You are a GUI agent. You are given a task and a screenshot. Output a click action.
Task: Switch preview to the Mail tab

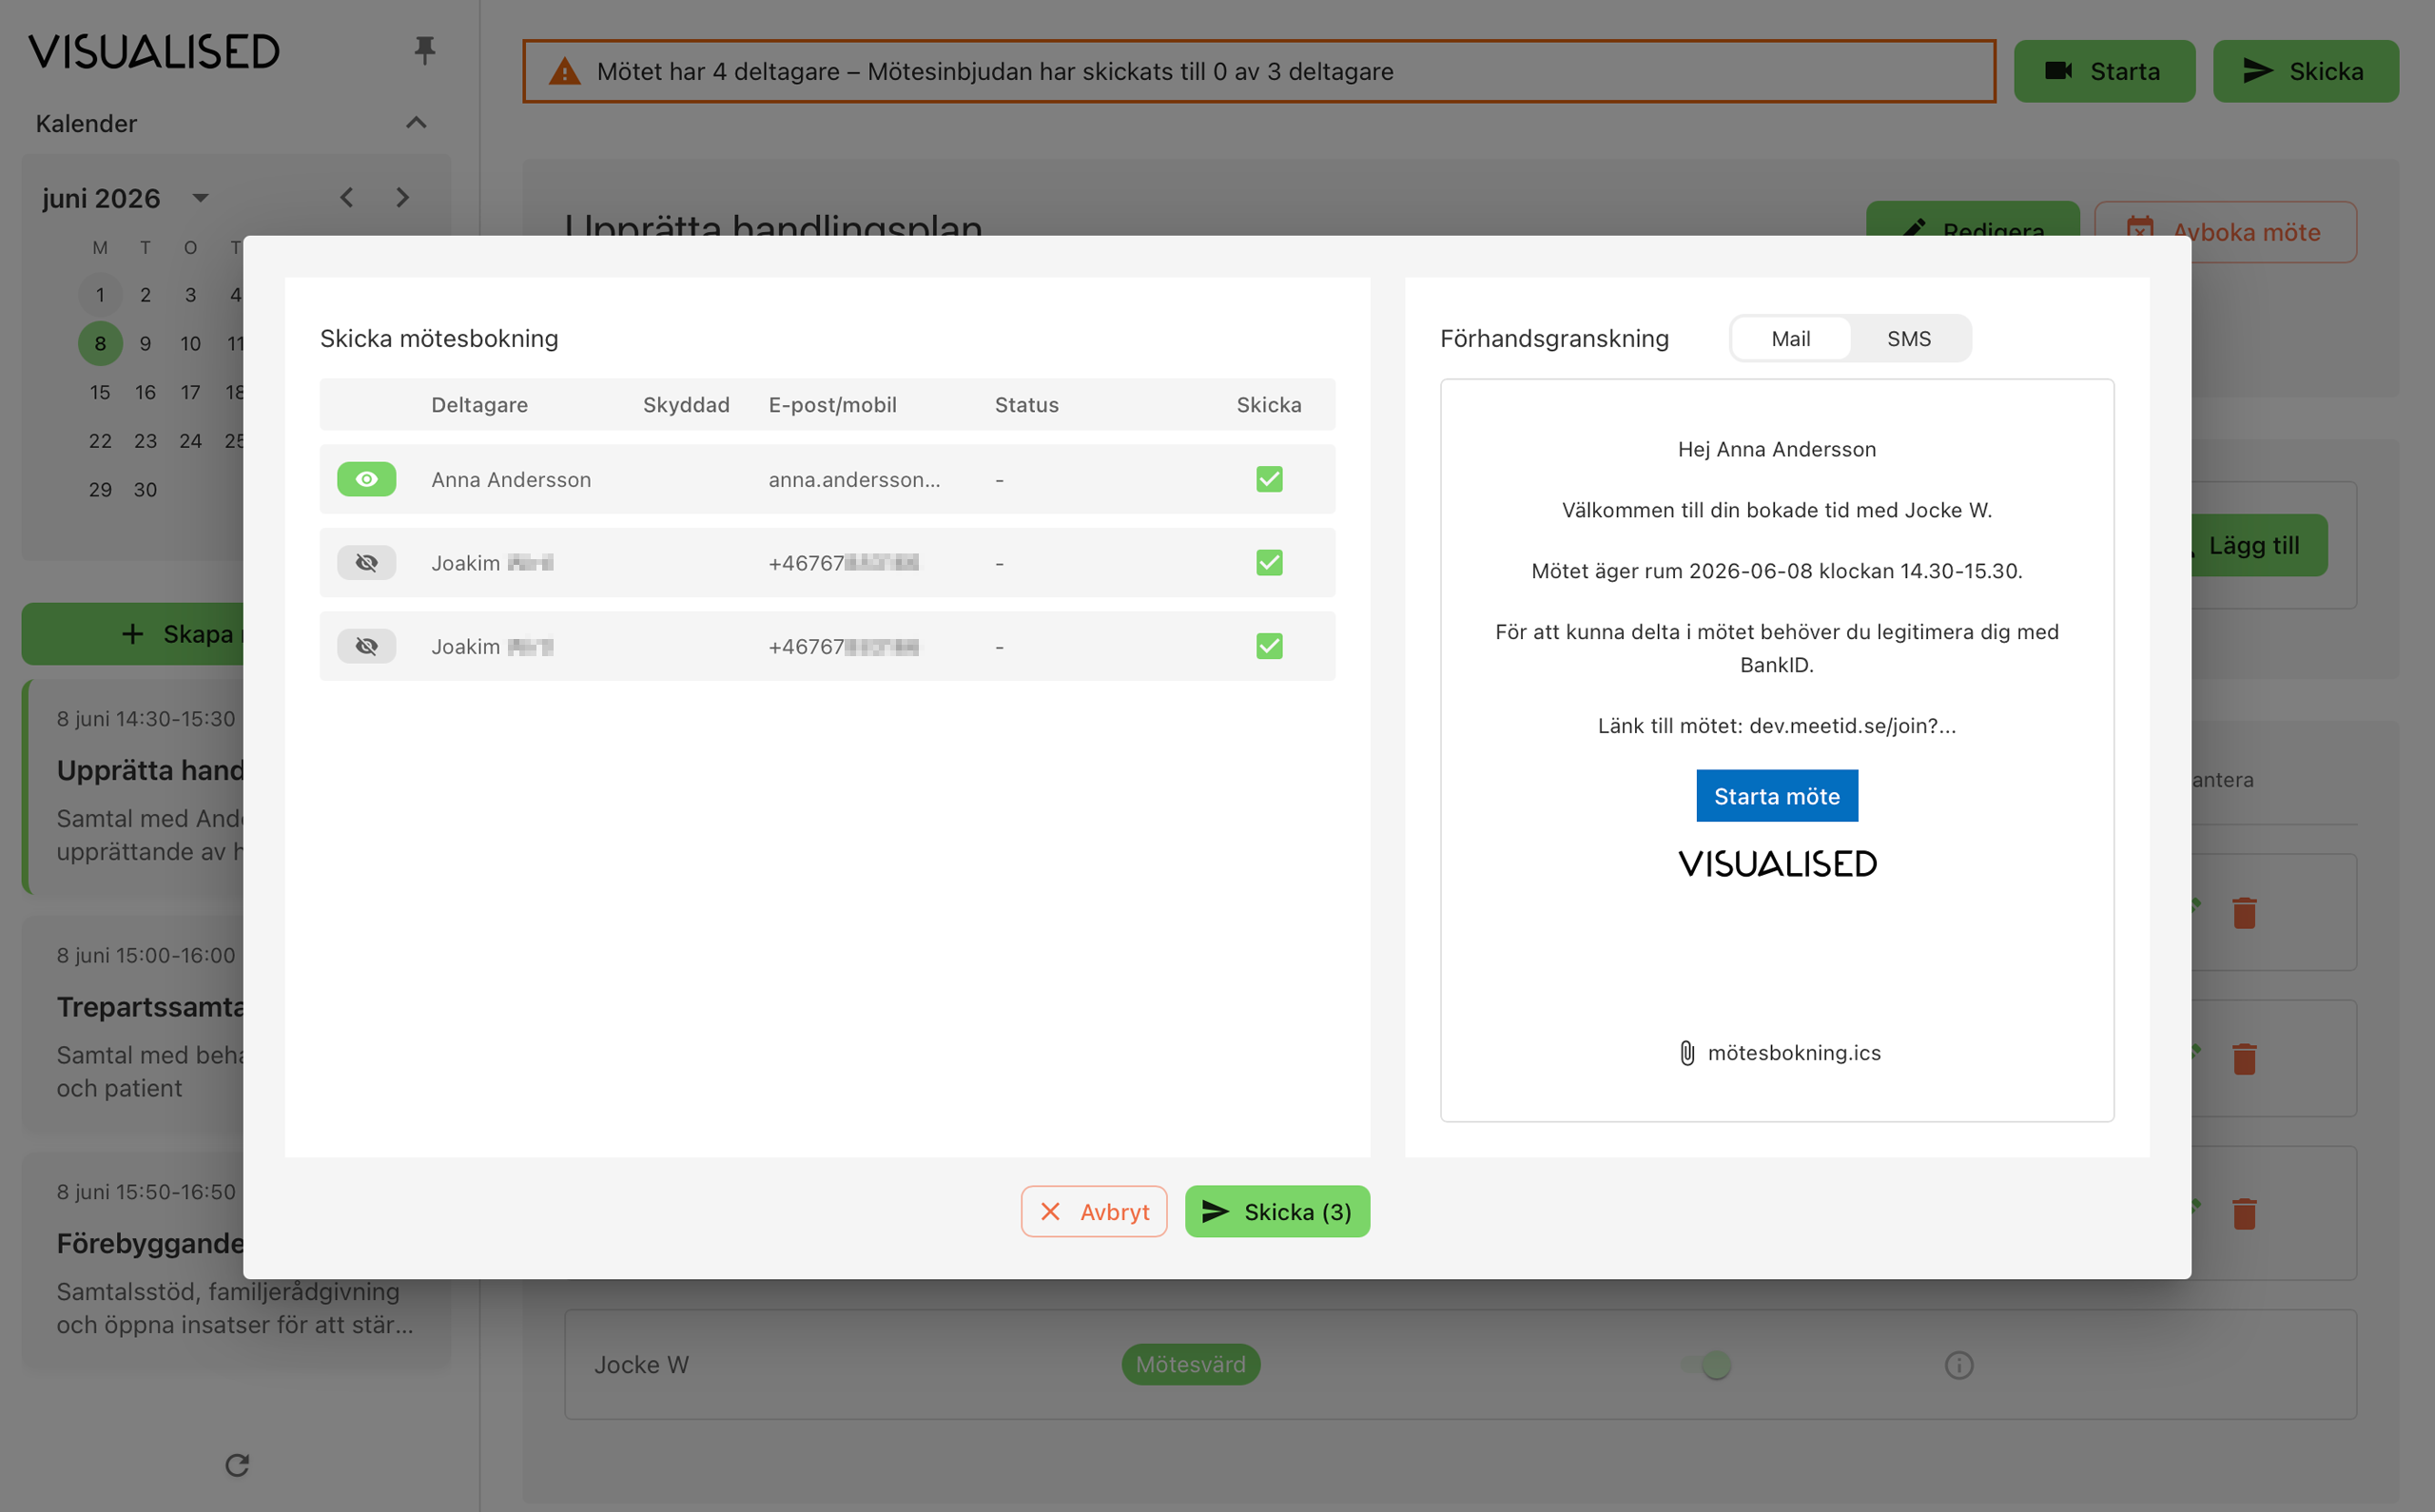click(x=1790, y=338)
